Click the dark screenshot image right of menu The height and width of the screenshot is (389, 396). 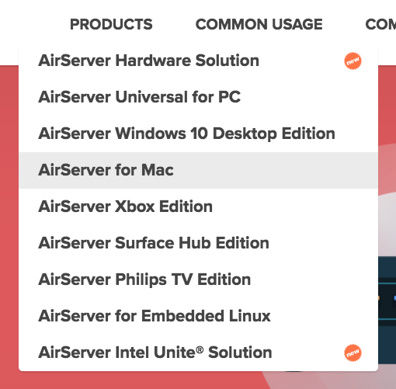387,297
